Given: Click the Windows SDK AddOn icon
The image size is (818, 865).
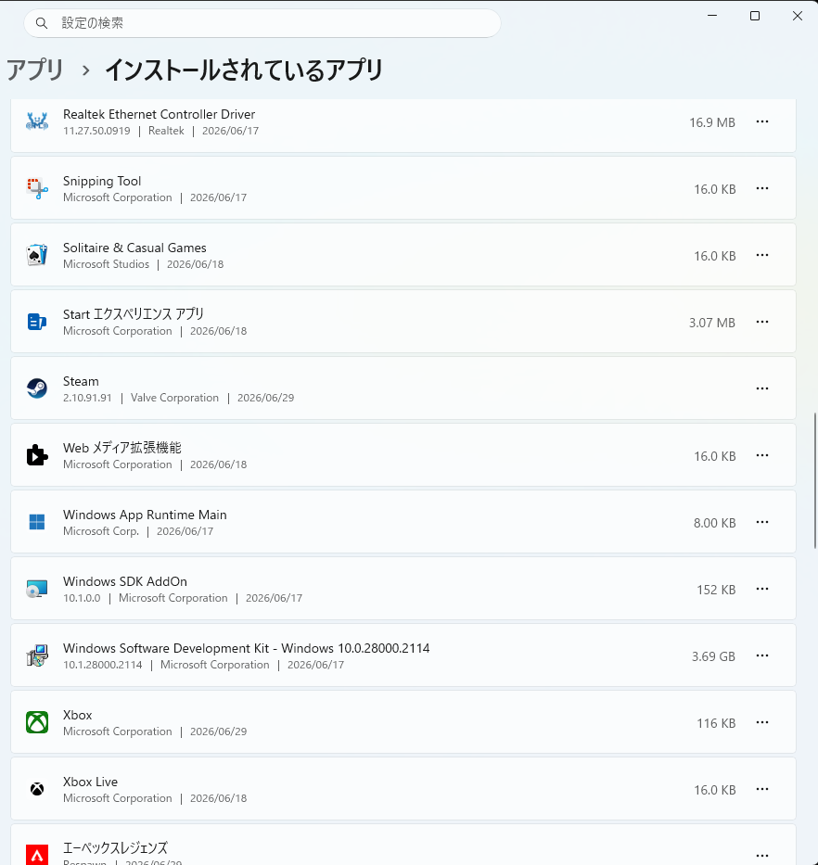Looking at the screenshot, I should coord(37,589).
